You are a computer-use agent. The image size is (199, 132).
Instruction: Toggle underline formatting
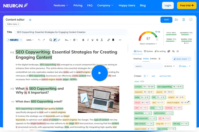[92, 40]
